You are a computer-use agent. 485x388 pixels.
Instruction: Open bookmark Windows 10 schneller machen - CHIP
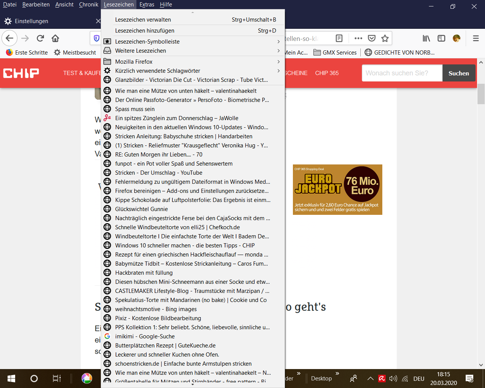coord(193,246)
